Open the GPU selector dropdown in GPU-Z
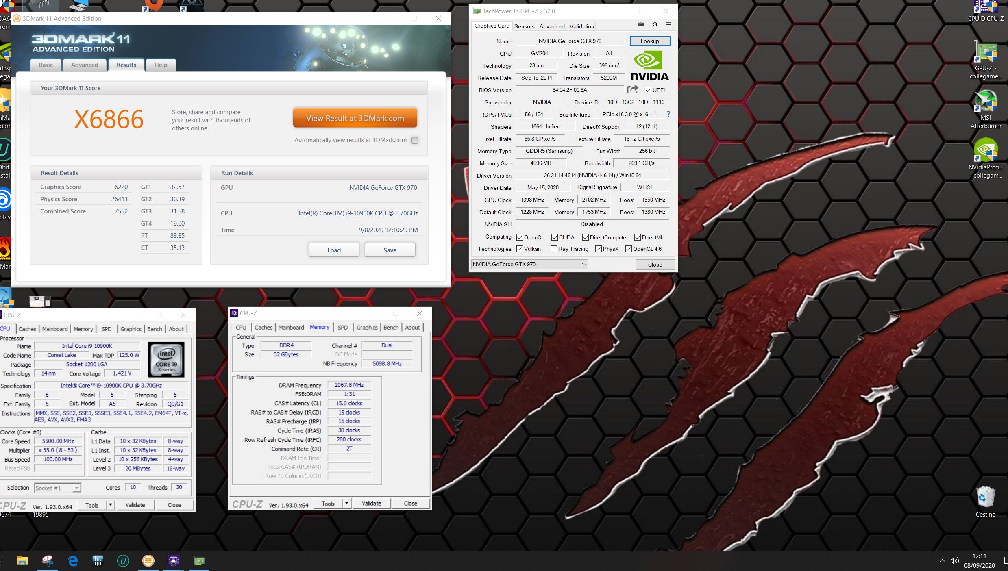The image size is (1008, 571). click(x=530, y=264)
